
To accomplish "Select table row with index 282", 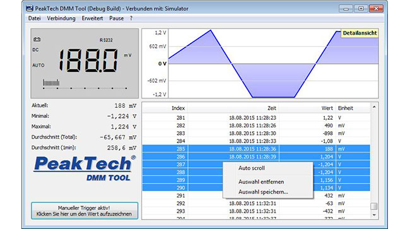I will tap(256, 126).
